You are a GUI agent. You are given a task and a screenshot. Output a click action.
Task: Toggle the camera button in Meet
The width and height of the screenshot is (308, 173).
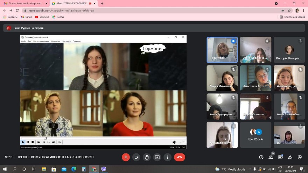[x=136, y=157]
